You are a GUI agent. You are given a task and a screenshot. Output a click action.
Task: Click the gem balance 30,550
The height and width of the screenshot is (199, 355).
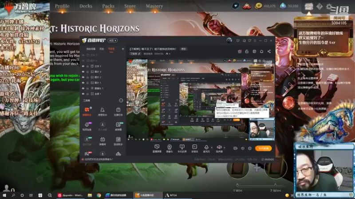coord(289,6)
